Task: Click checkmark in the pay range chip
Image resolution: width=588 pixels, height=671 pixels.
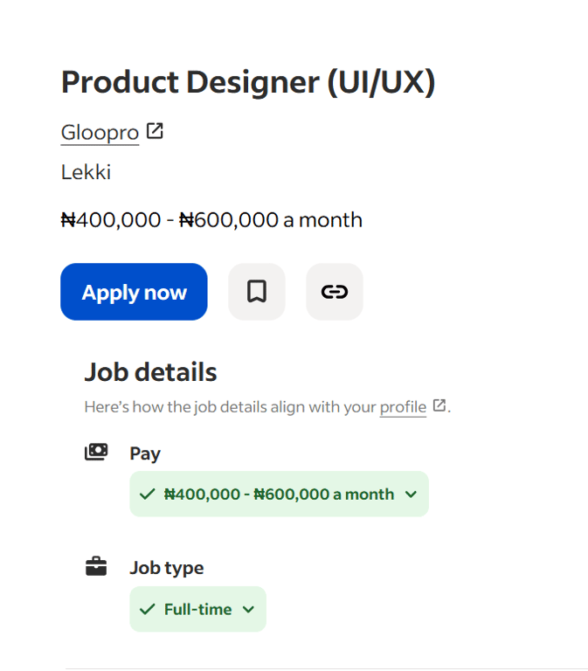Action: [147, 495]
